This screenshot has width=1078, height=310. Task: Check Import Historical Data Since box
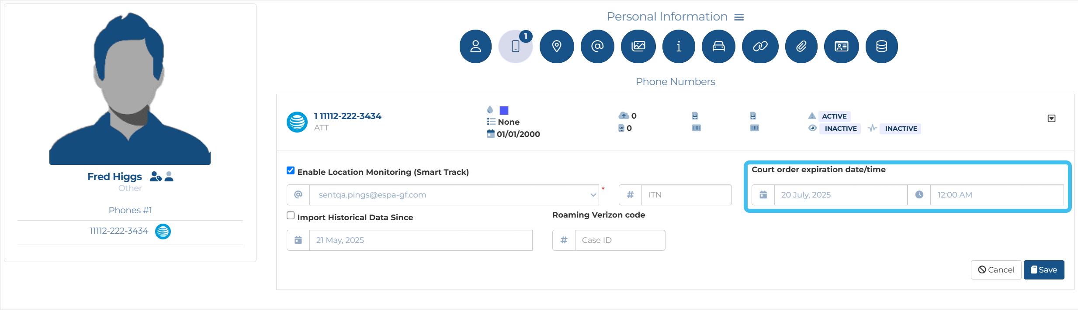291,216
